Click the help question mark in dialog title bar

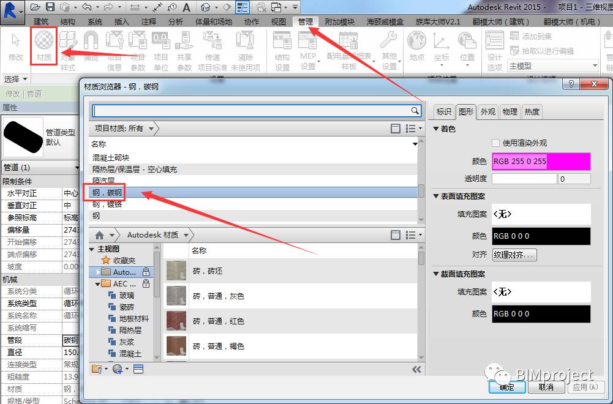(x=571, y=84)
